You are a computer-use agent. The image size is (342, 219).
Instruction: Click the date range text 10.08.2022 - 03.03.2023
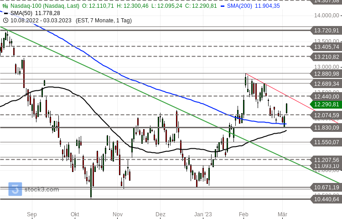coord(42,21)
